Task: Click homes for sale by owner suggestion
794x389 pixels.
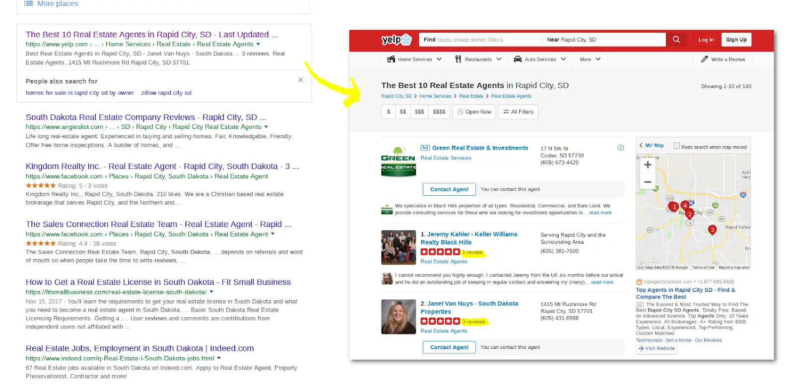Action: tap(80, 93)
